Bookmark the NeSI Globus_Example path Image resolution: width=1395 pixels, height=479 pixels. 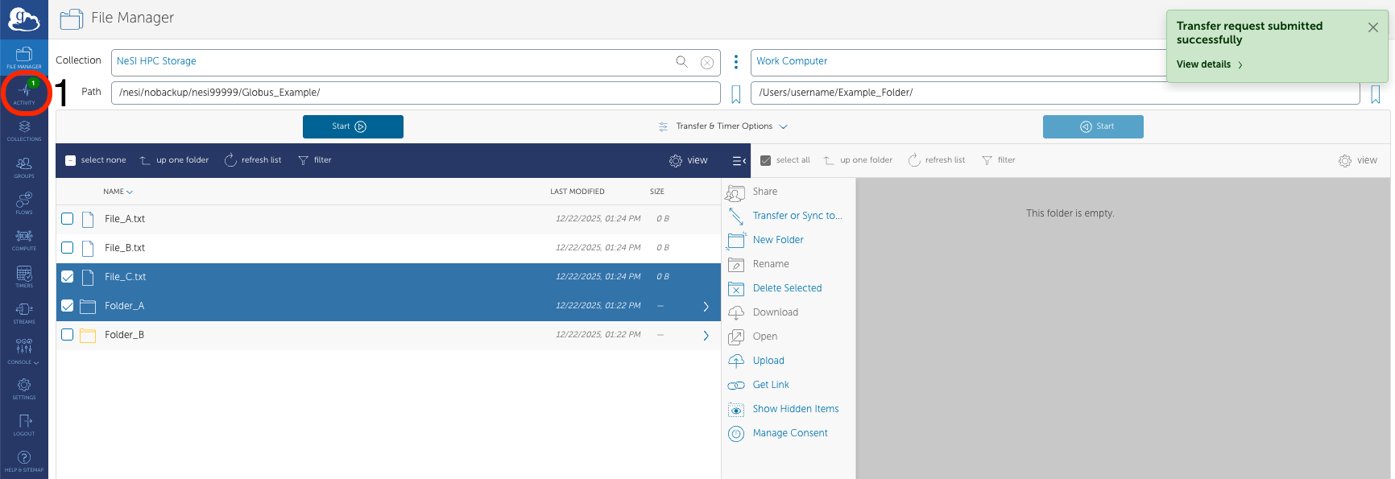735,94
